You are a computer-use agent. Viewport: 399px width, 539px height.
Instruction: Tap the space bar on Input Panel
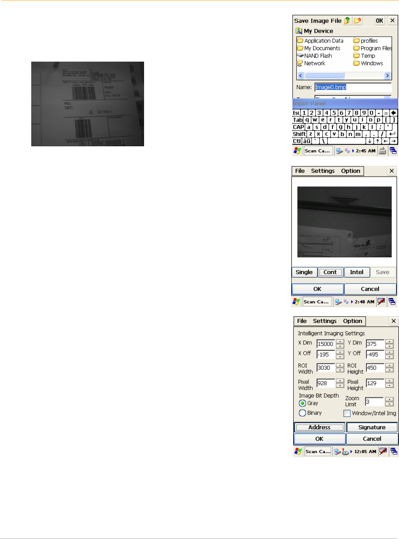[x=346, y=141]
